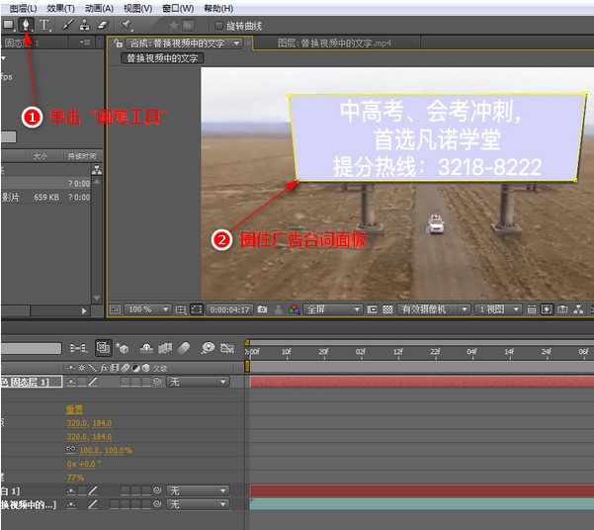This screenshot has width=594, height=530.
Task: Open the 图层(L) menu
Action: [23, 8]
